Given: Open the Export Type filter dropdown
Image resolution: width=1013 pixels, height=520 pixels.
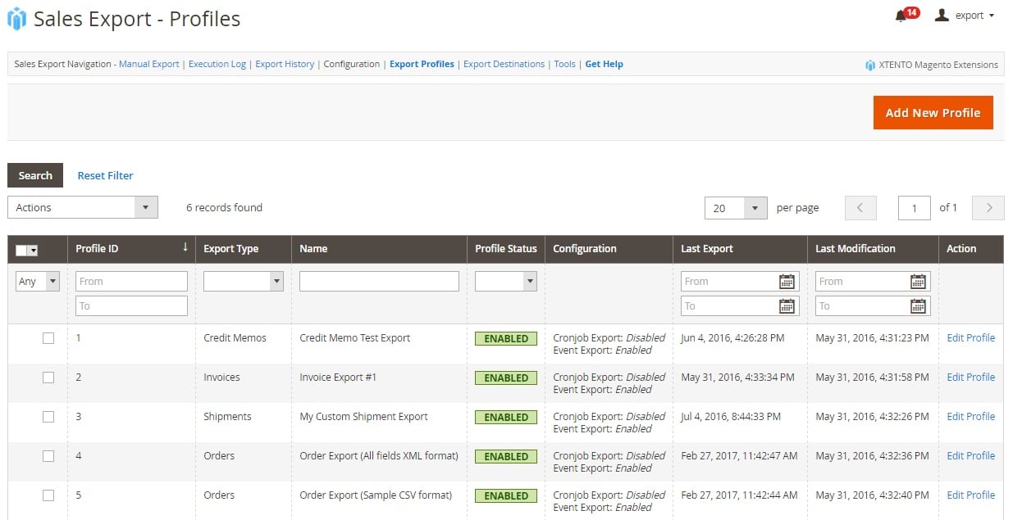Looking at the screenshot, I should click(243, 282).
